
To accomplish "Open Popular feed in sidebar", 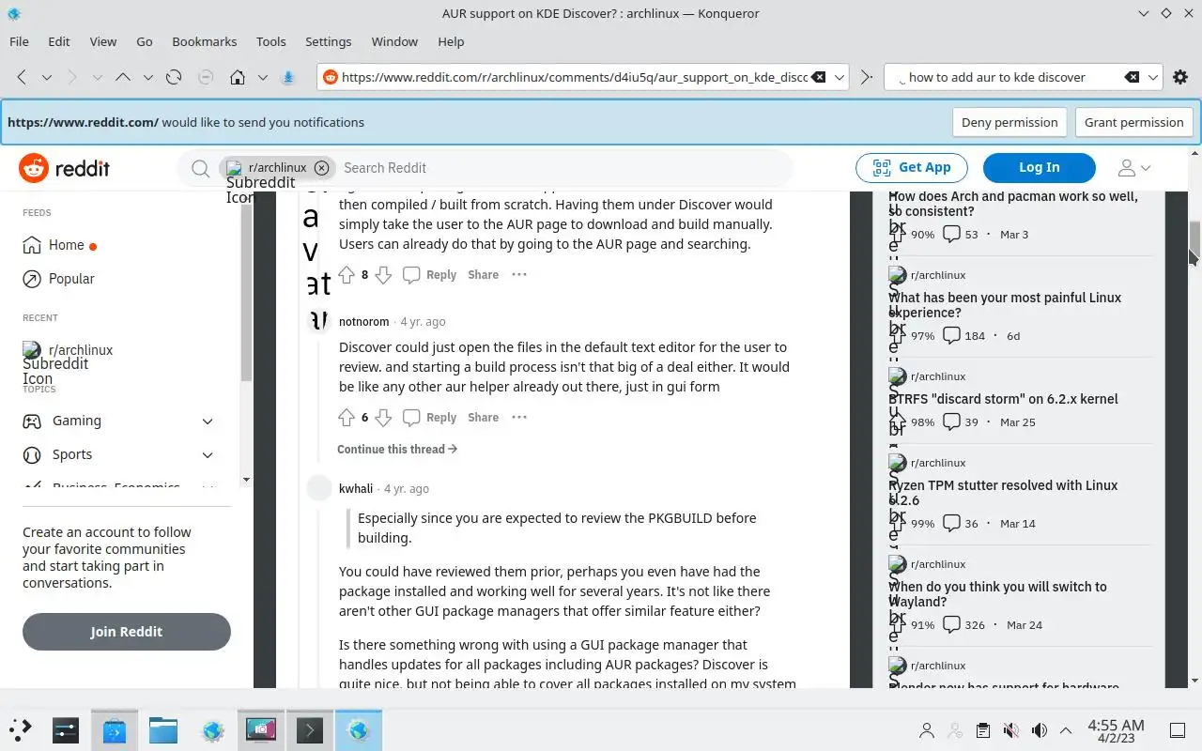I will point(58,279).
